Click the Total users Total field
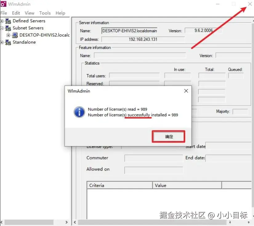The height and width of the screenshot is (226, 254). coord(212,75)
